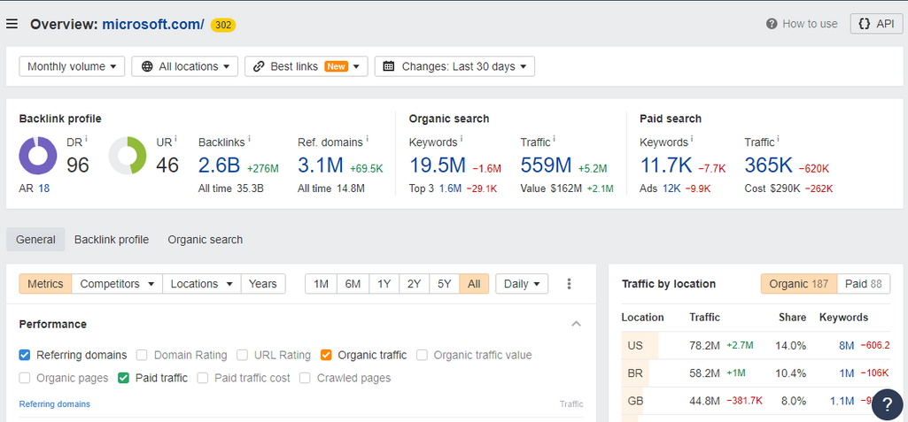Select the Metrics chart mode
This screenshot has height=422, width=908.
[x=45, y=284]
